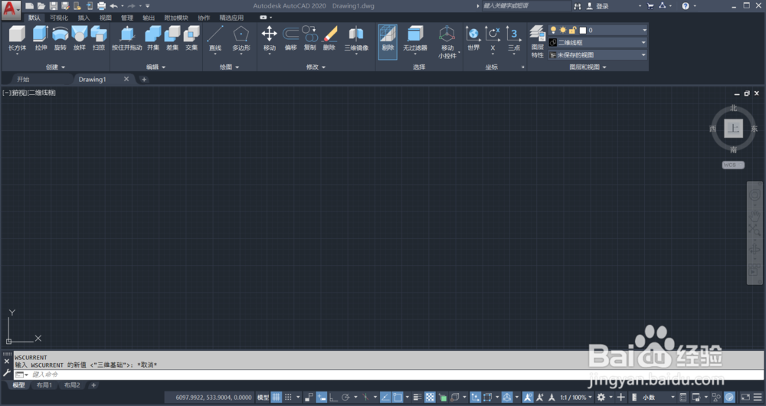Expand the 图层和视图 panel
766x406 pixels.
click(588, 67)
